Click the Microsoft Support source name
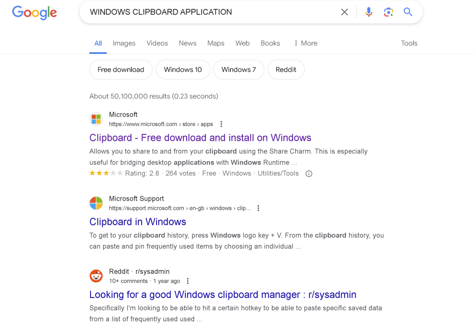 137,199
